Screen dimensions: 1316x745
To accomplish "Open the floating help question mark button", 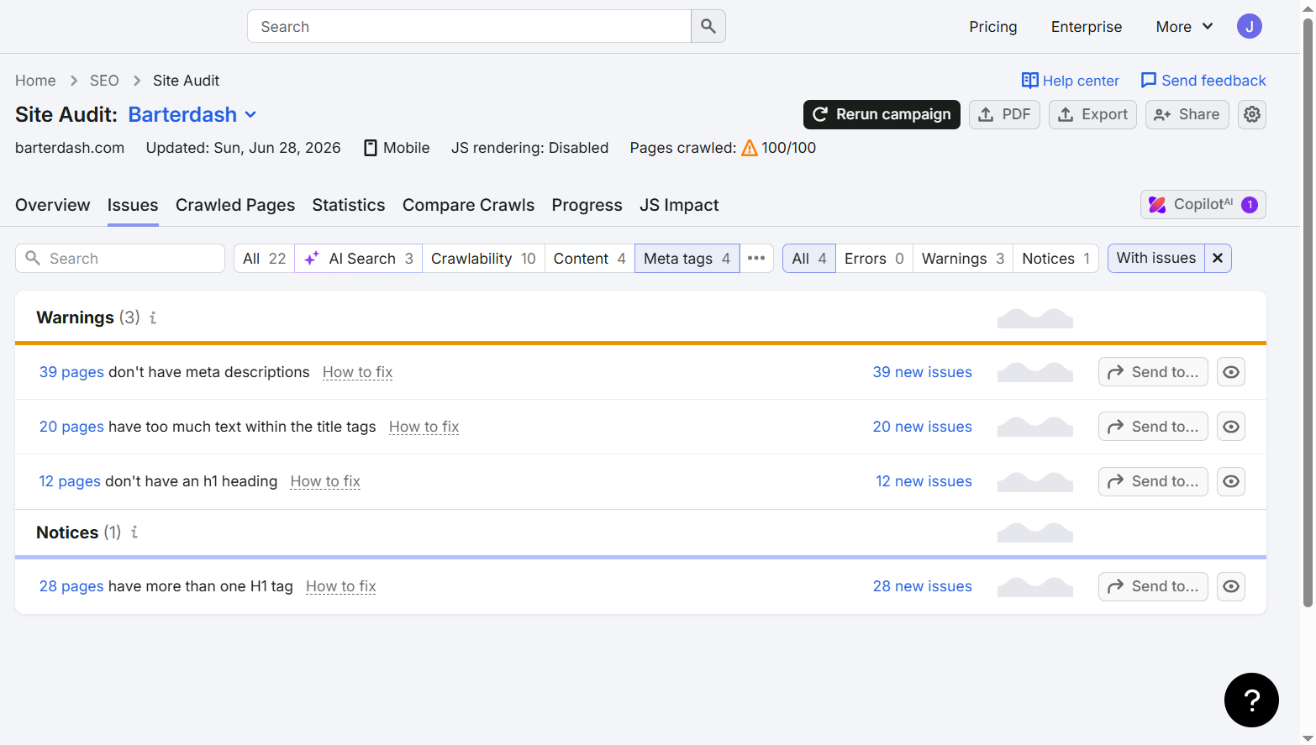I will tap(1250, 700).
